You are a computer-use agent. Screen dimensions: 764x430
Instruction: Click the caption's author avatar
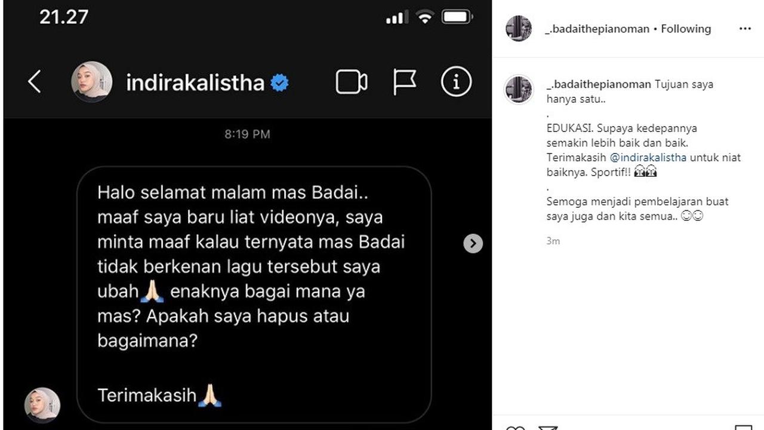[x=519, y=90]
